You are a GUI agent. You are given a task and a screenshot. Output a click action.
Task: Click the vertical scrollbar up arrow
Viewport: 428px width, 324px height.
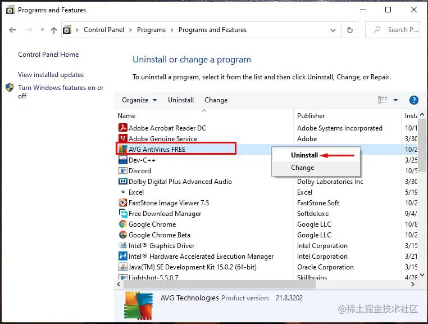(422, 114)
